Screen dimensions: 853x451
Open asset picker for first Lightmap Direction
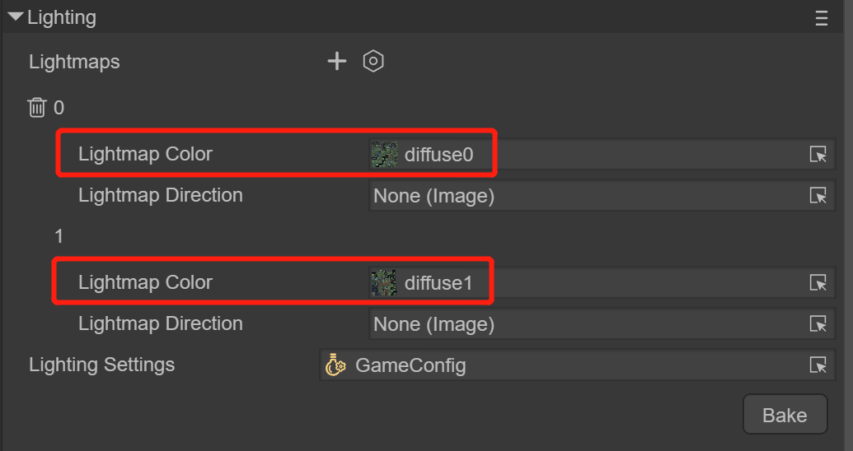[818, 196]
